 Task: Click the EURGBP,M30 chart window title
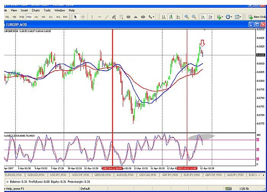(x=16, y=25)
